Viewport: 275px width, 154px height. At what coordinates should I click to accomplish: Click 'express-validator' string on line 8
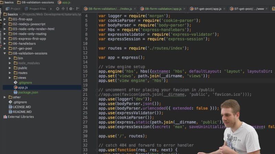point(192,35)
